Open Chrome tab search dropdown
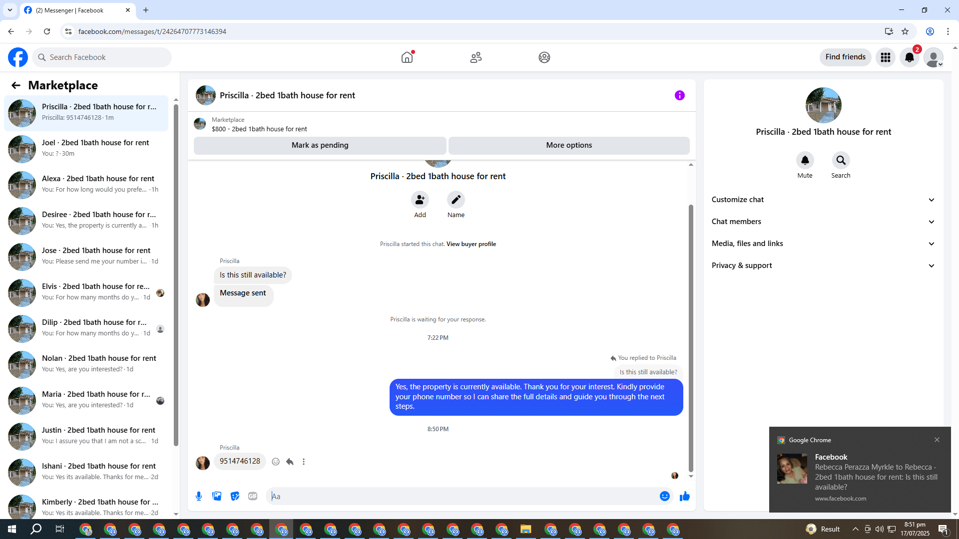Image resolution: width=959 pixels, height=539 pixels. [10, 10]
